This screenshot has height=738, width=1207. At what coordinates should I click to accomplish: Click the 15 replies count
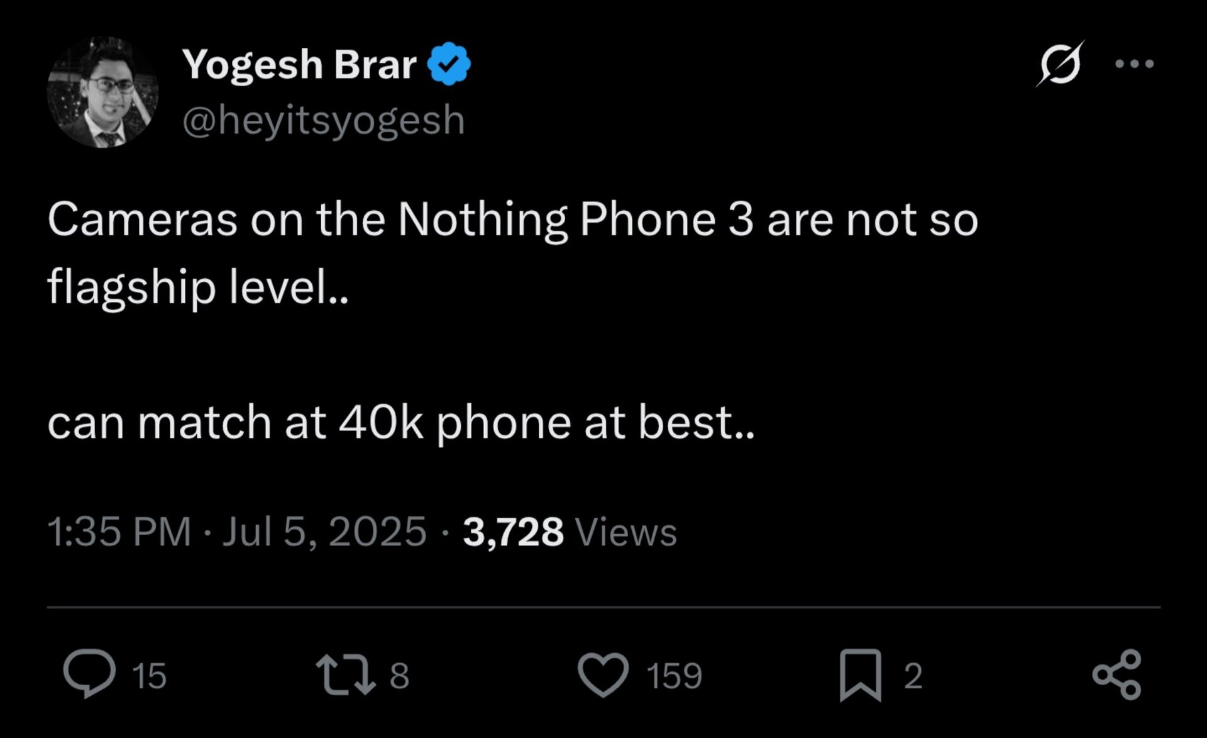click(150, 676)
